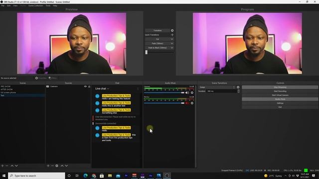
Task: Open the Windows Start menu
Action: click(4, 176)
